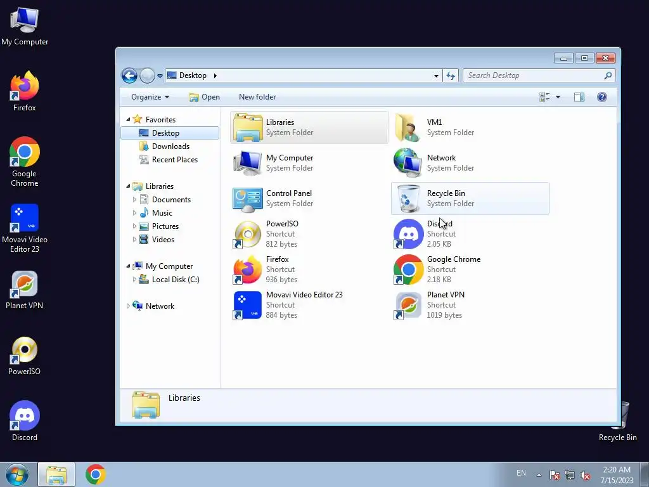This screenshot has width=649, height=487.
Task: Click the Search Desktop field
Action: [539, 76]
